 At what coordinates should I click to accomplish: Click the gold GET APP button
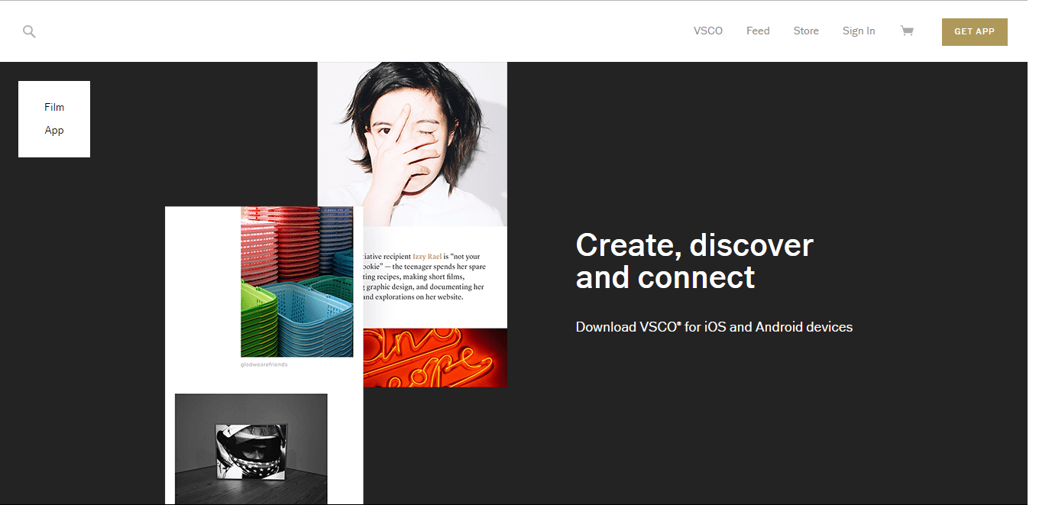974,31
